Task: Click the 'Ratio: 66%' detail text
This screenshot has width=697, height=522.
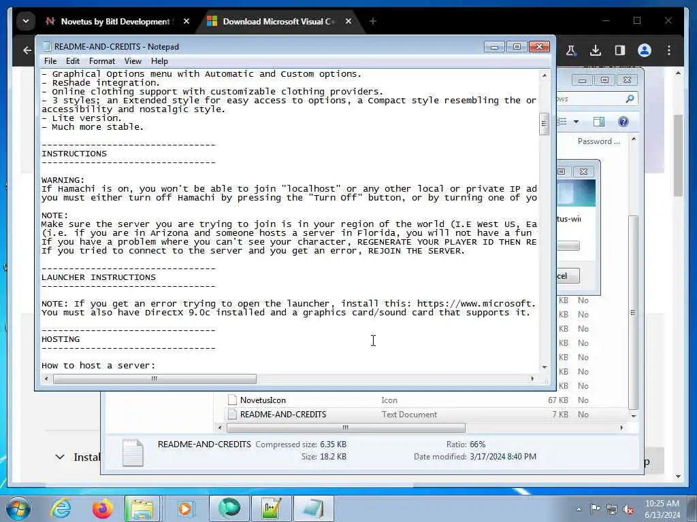Action: point(466,445)
